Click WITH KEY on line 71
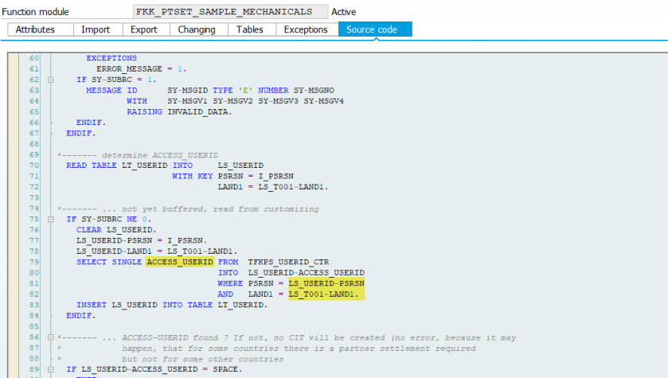 192,176
